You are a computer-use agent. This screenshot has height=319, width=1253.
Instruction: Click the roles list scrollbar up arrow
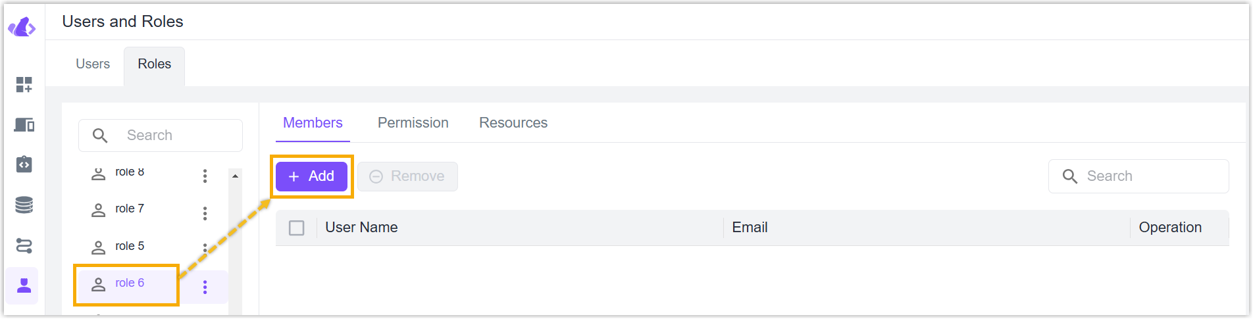click(235, 176)
